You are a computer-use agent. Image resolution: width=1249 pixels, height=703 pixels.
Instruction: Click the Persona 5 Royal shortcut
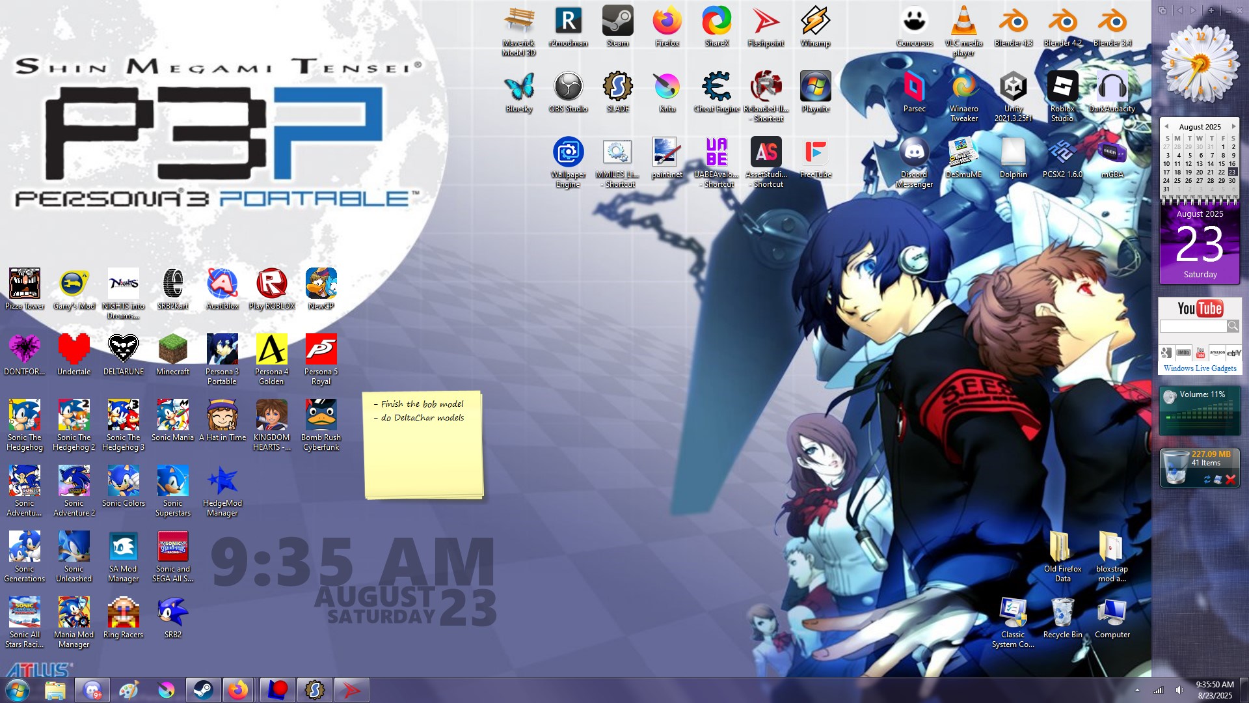point(321,359)
